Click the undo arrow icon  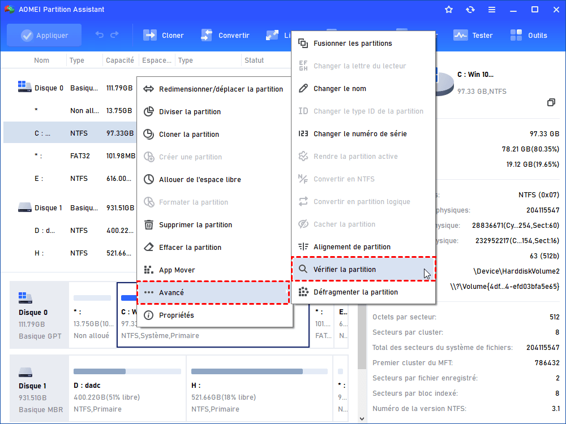[100, 35]
